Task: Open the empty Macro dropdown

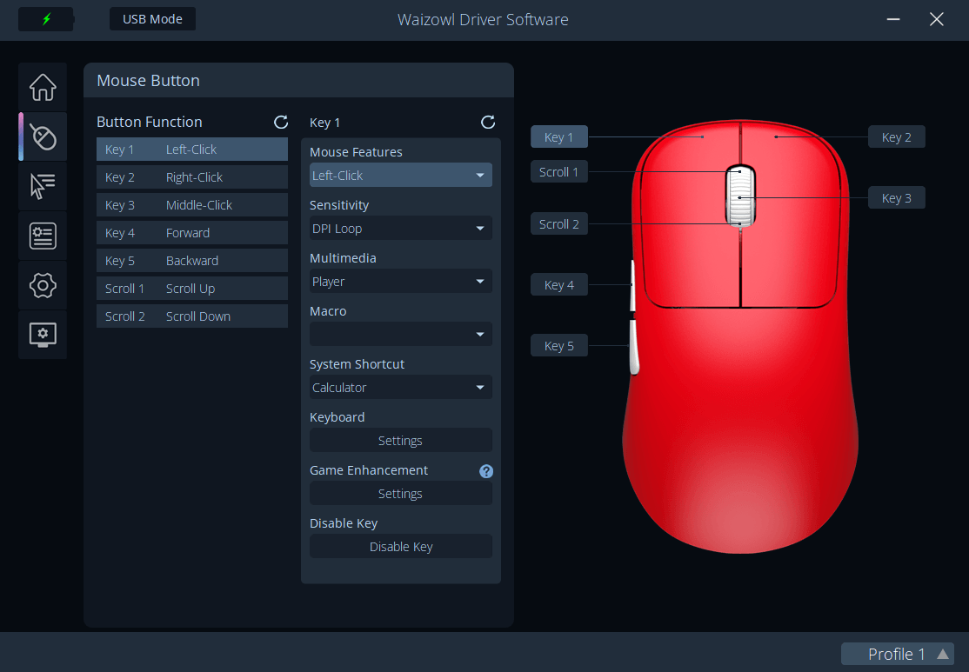Action: coord(400,334)
